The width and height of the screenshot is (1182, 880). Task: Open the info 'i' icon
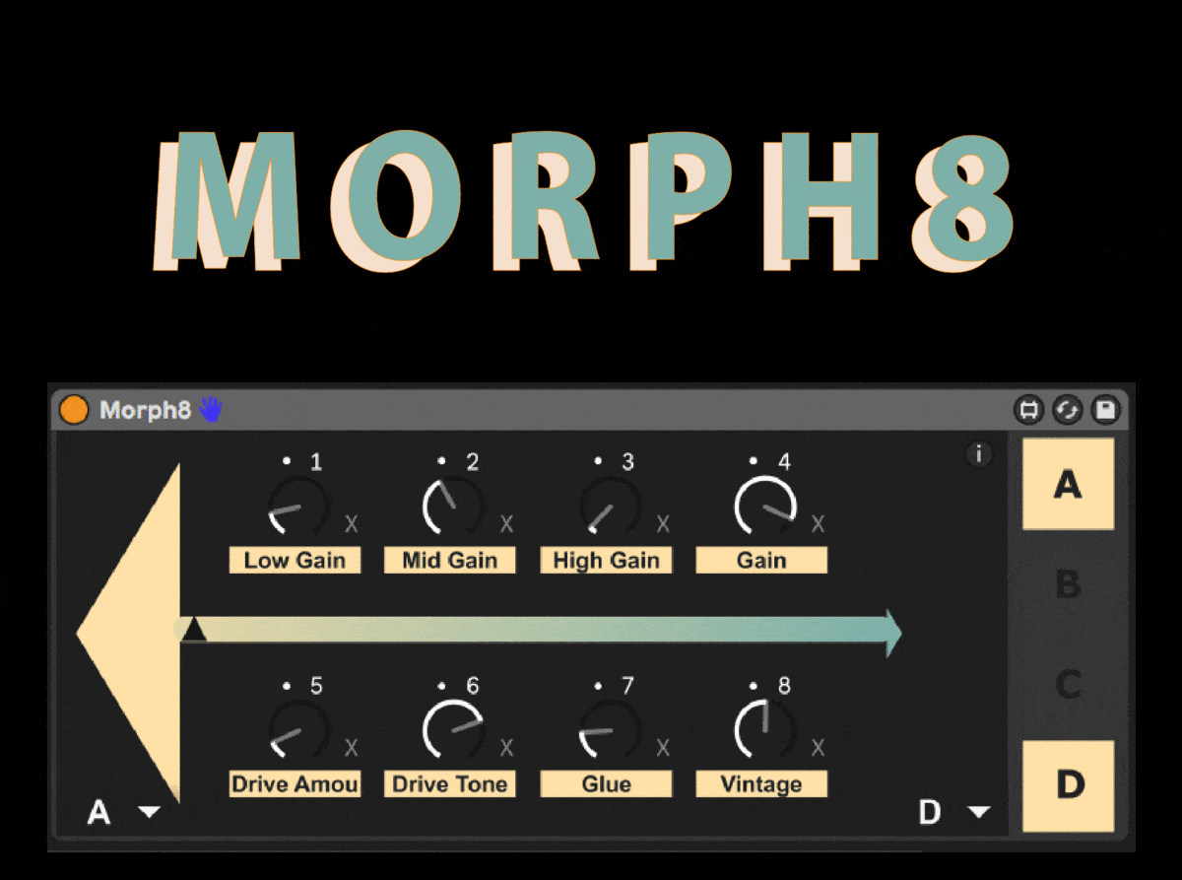pyautogui.click(x=979, y=454)
